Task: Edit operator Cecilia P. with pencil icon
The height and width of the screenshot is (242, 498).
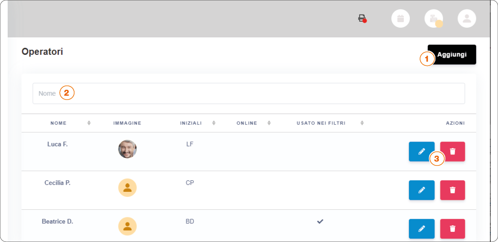Action: click(421, 190)
